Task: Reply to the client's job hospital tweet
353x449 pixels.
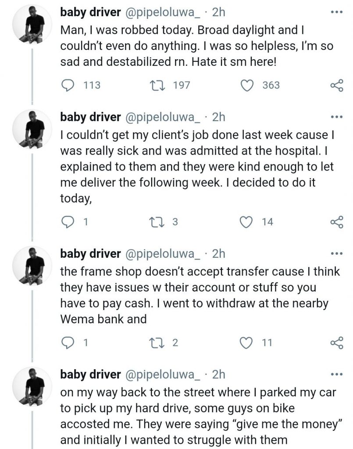Action: tap(67, 222)
